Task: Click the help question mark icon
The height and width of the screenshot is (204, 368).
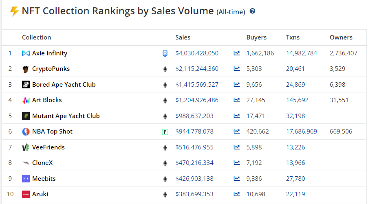Action: click(252, 11)
